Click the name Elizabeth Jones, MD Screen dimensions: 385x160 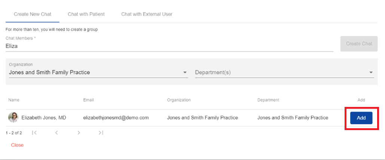(x=44, y=118)
